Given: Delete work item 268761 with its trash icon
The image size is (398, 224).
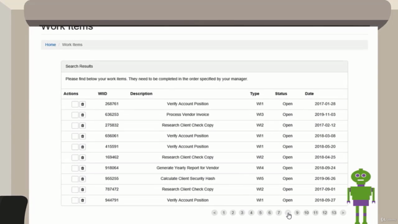Looking at the screenshot, I should (83, 104).
